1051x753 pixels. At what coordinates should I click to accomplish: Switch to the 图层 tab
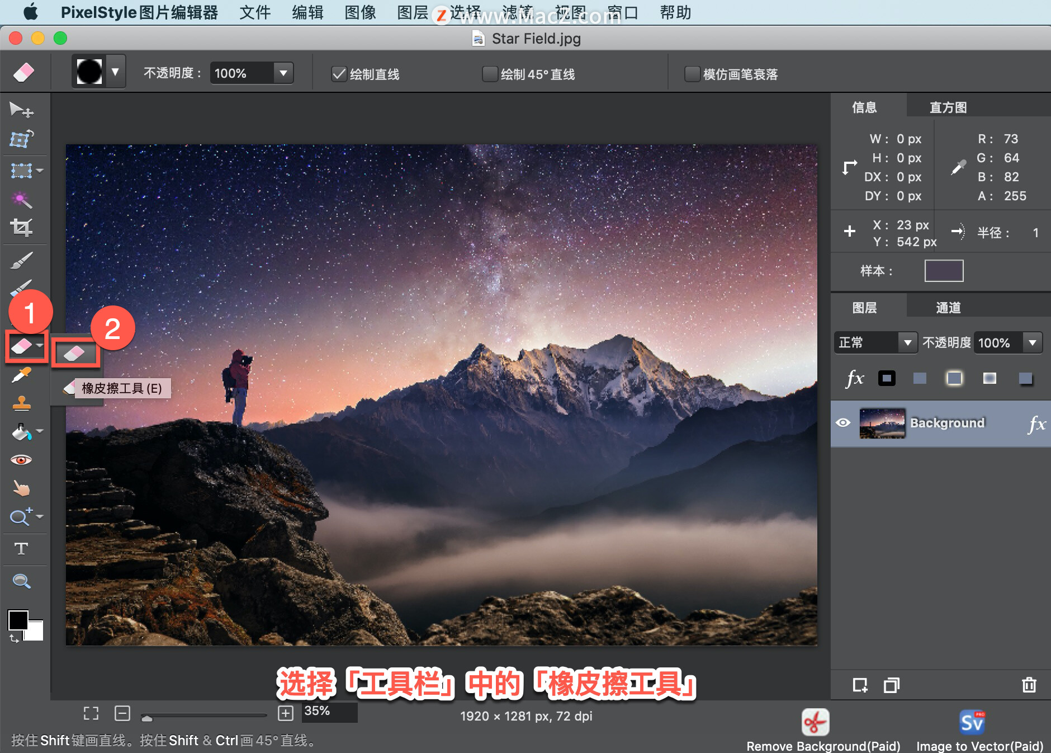864,308
